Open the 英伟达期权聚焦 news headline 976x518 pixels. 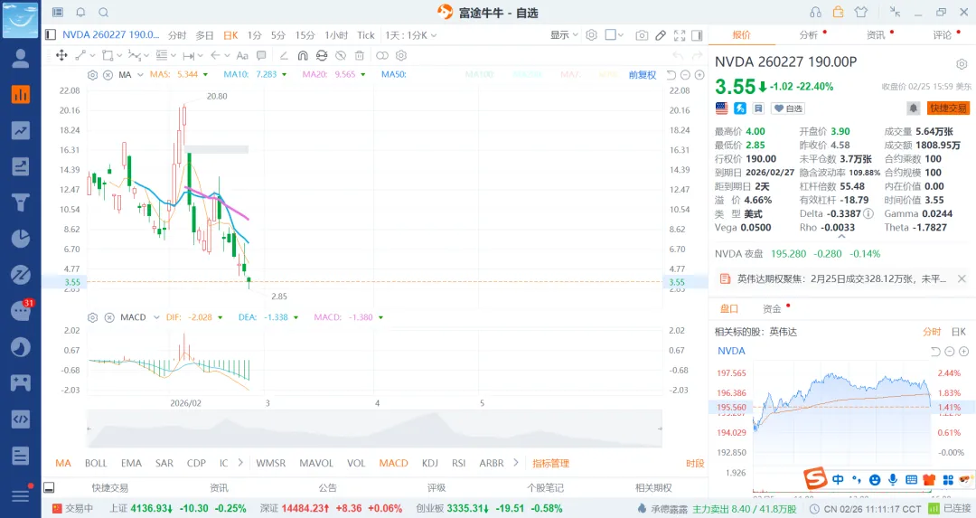(841, 279)
